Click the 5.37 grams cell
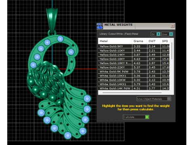194x145 pixels. point(139,67)
